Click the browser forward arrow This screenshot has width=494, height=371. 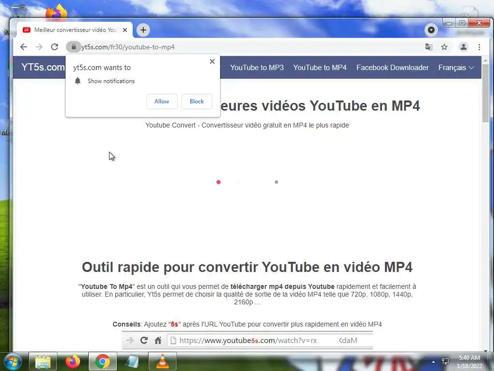[39, 47]
